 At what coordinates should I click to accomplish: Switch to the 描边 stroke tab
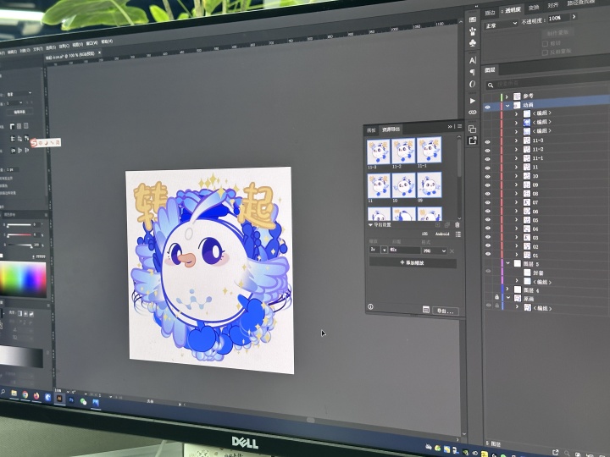click(x=491, y=13)
